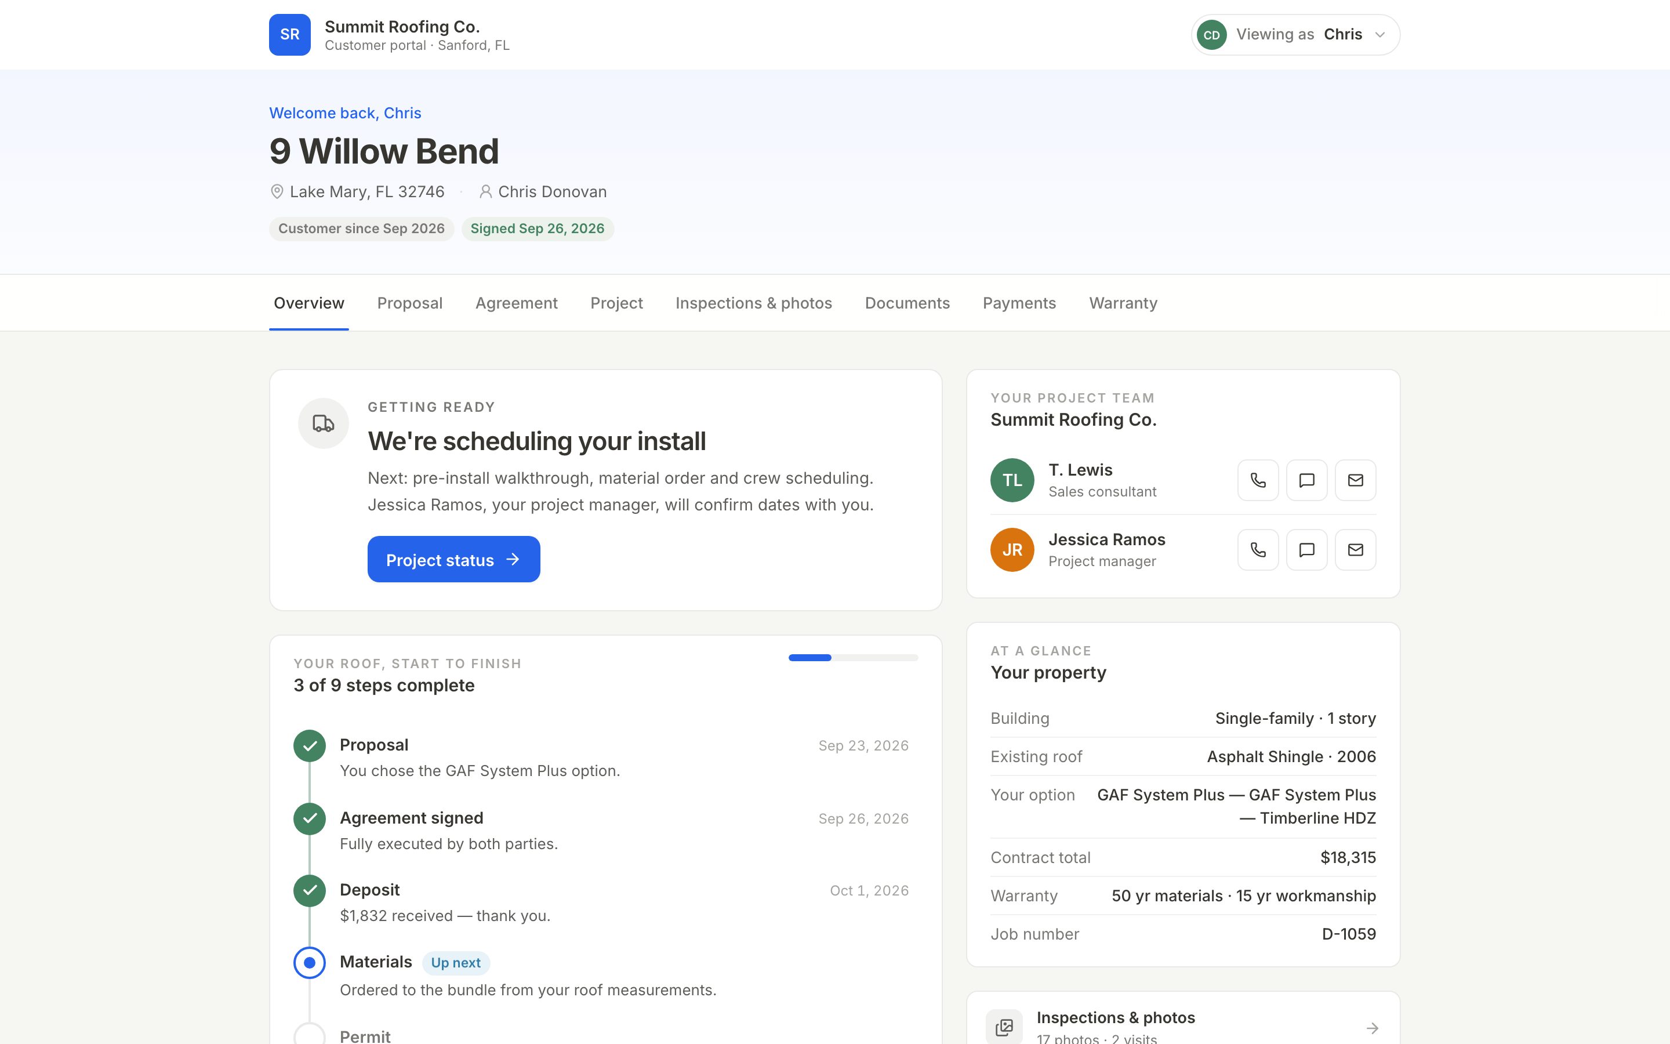1670x1044 pixels.
Task: Click the Inspections & photos card title
Action: click(x=1115, y=1018)
